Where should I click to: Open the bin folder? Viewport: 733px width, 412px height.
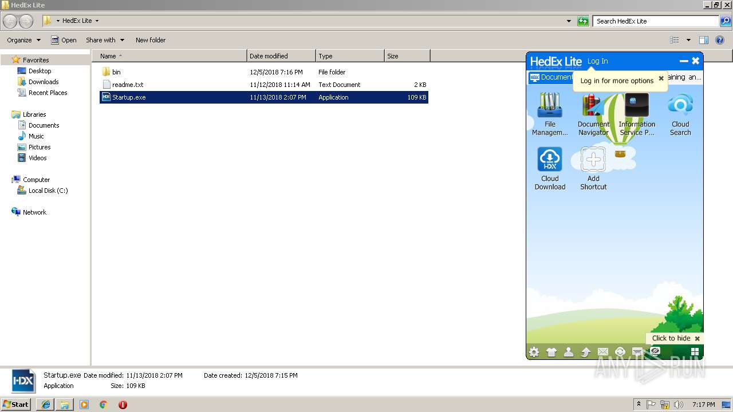(116, 72)
